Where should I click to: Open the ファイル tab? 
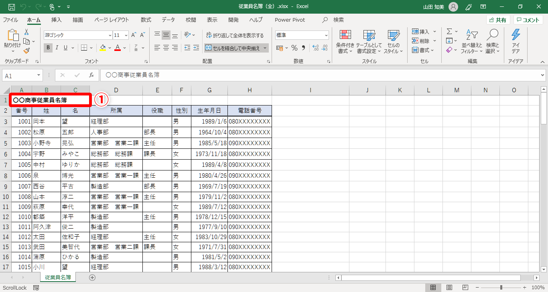click(10, 20)
